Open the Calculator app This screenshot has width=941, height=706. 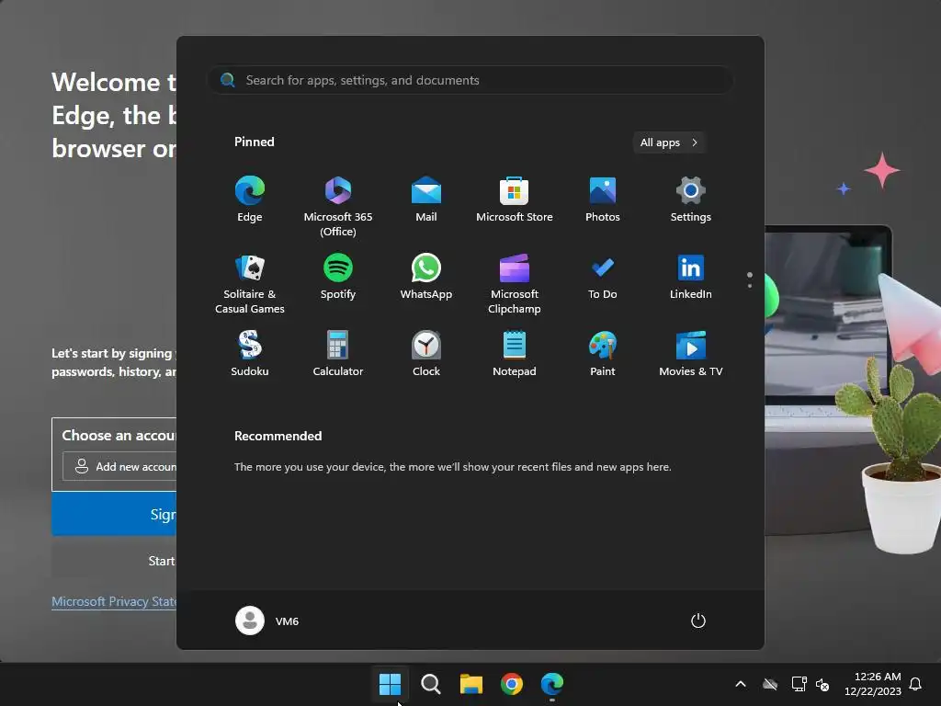338,354
